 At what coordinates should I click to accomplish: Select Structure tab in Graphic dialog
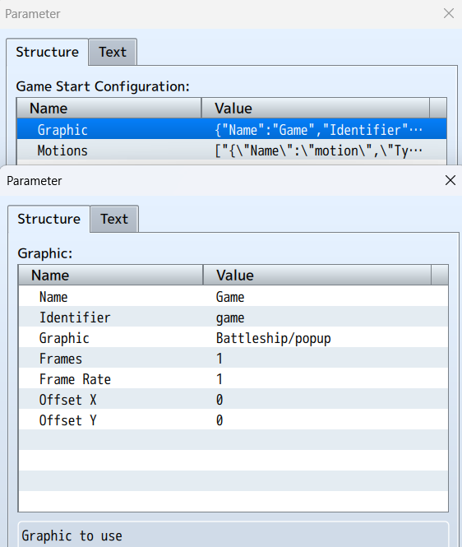coord(49,219)
